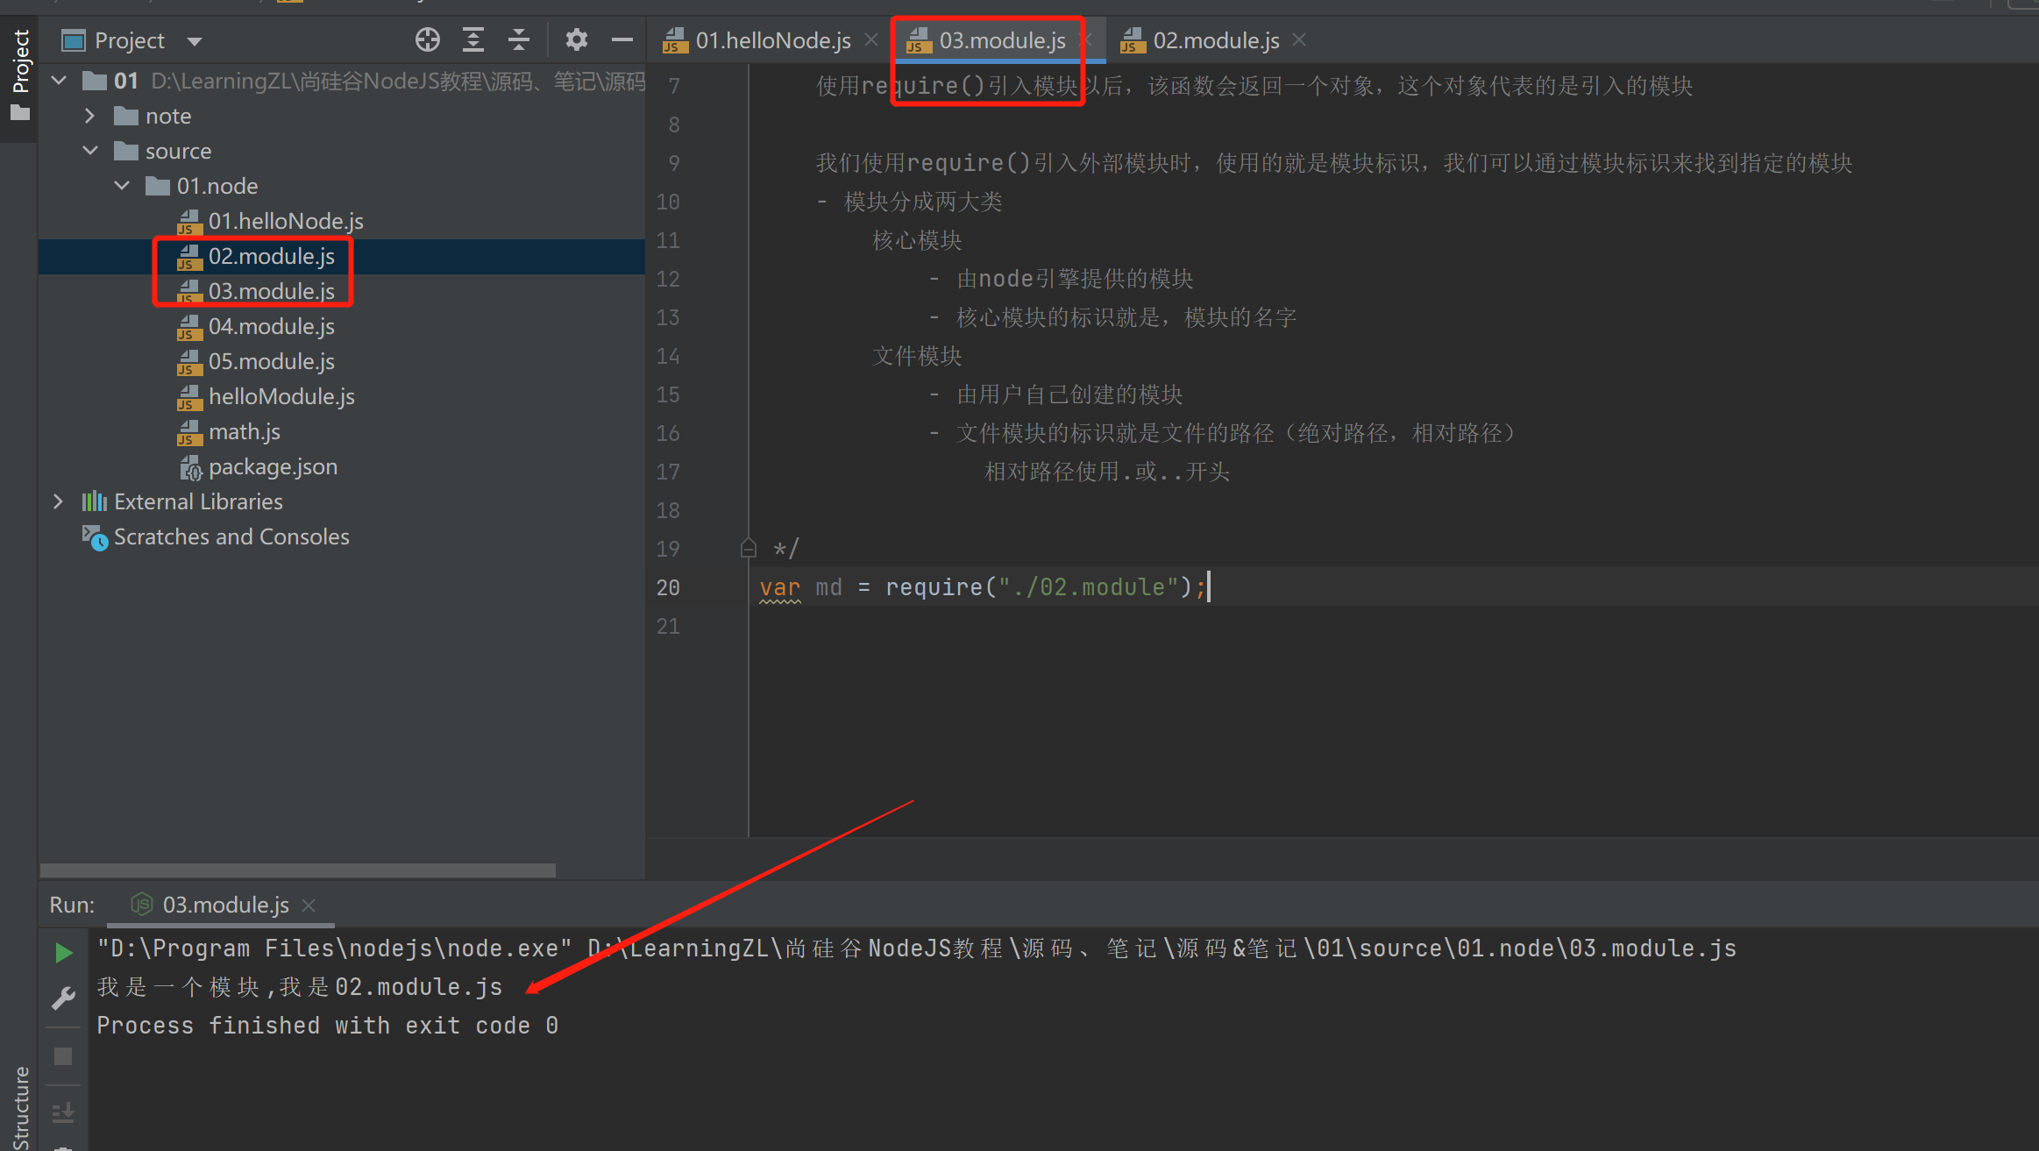Click the gray Stop square in Run panel
This screenshot has width=2039, height=1151.
(x=63, y=1056)
